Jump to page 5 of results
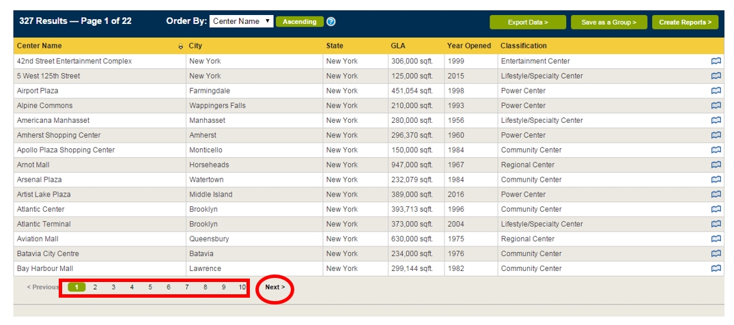This screenshot has width=734, height=325. point(150,287)
